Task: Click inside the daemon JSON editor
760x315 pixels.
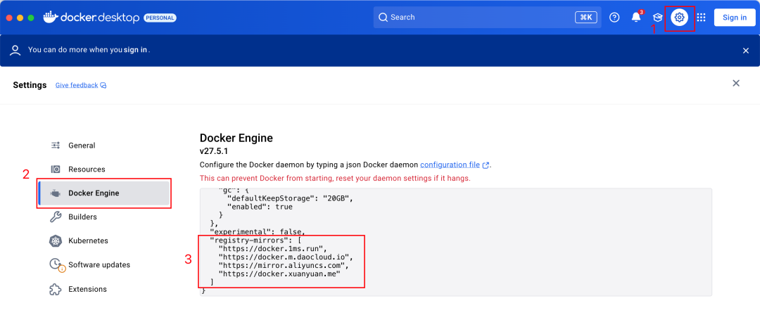Action: [455, 242]
